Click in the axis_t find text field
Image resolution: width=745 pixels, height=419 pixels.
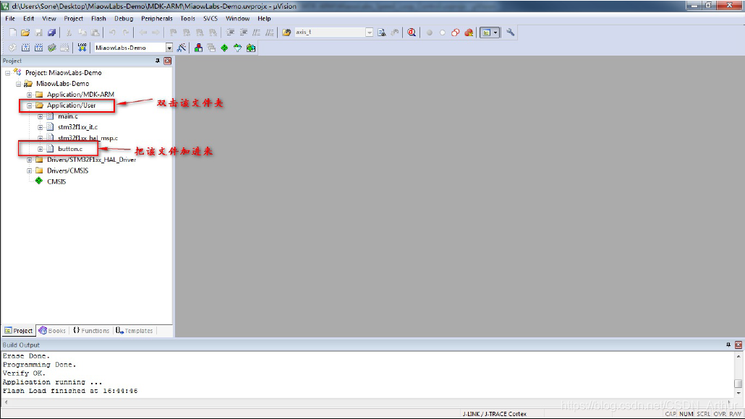tap(328, 33)
